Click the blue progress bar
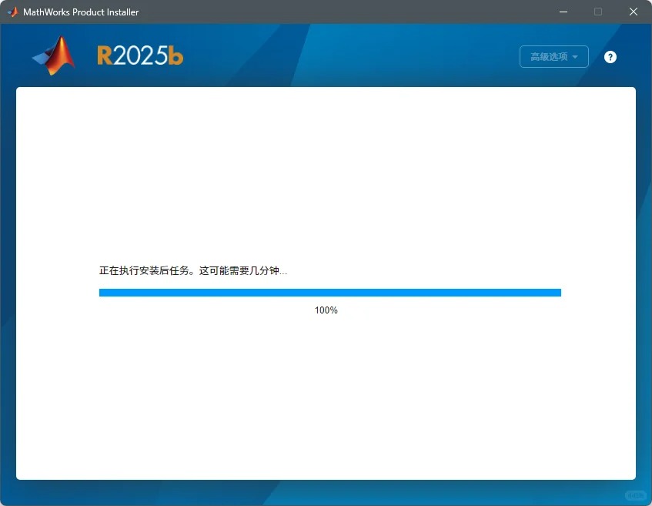652x506 pixels. pyautogui.click(x=329, y=292)
